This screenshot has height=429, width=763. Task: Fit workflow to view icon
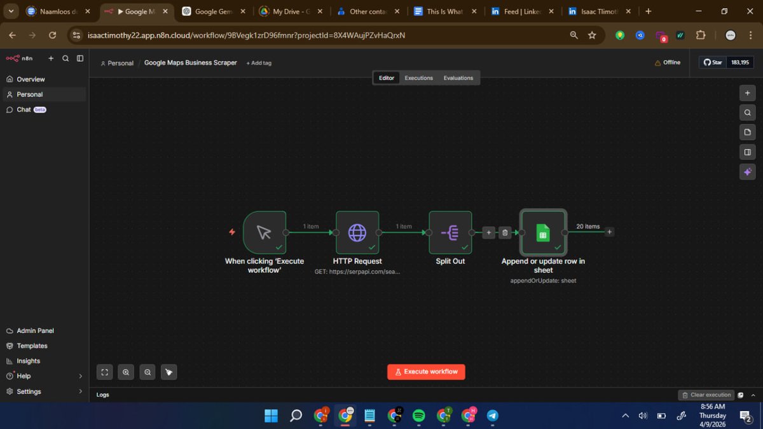point(105,372)
